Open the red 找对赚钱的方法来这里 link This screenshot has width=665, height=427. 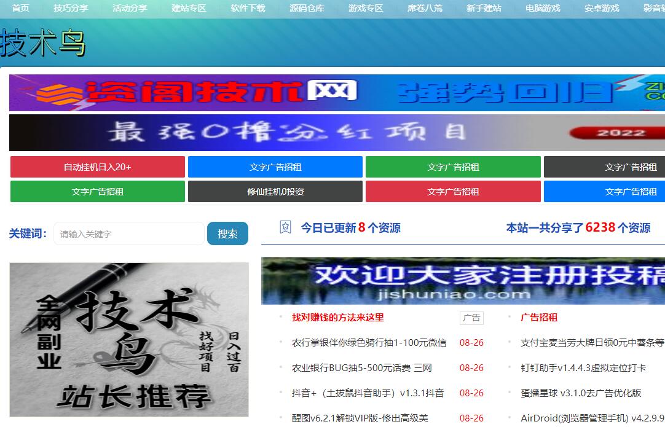pyautogui.click(x=337, y=318)
